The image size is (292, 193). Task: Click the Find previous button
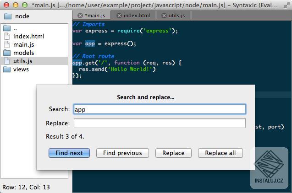click(x=122, y=153)
